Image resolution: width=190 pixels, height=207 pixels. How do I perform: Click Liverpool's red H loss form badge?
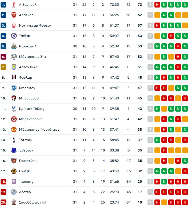click(157, 5)
